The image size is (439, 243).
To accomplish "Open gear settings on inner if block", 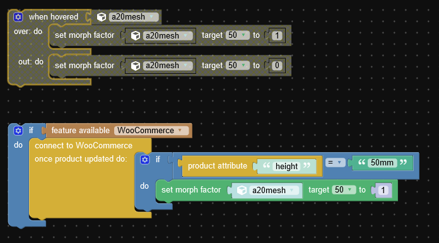I will (x=144, y=160).
